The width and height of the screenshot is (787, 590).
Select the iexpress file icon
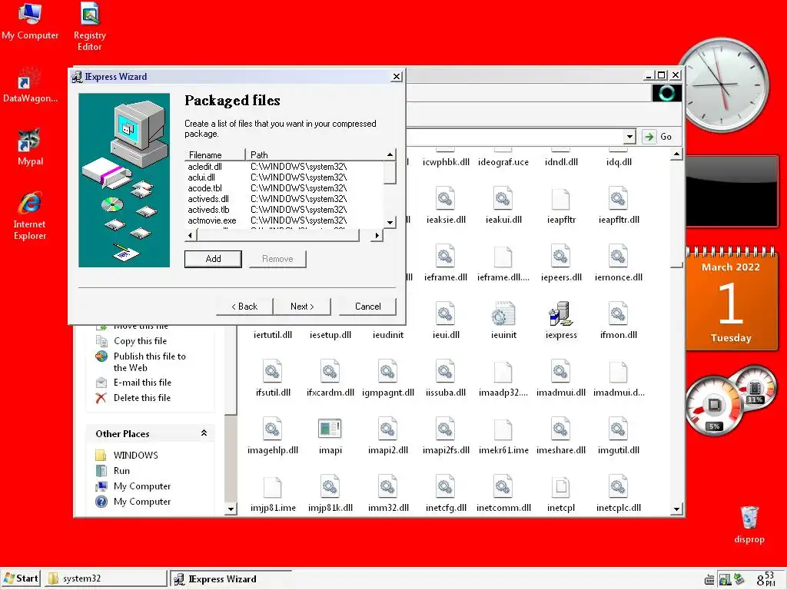tap(560, 320)
